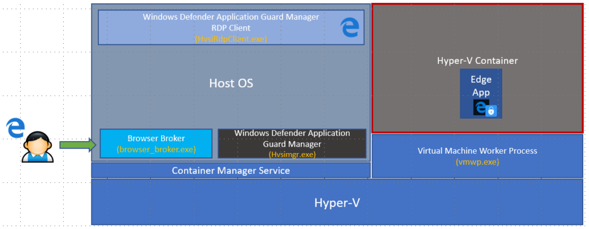Select the RDP Client box at top
589x229 pixels.
point(231,27)
